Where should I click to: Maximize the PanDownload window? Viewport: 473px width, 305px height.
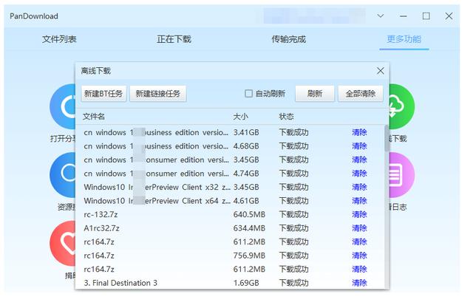[426, 16]
